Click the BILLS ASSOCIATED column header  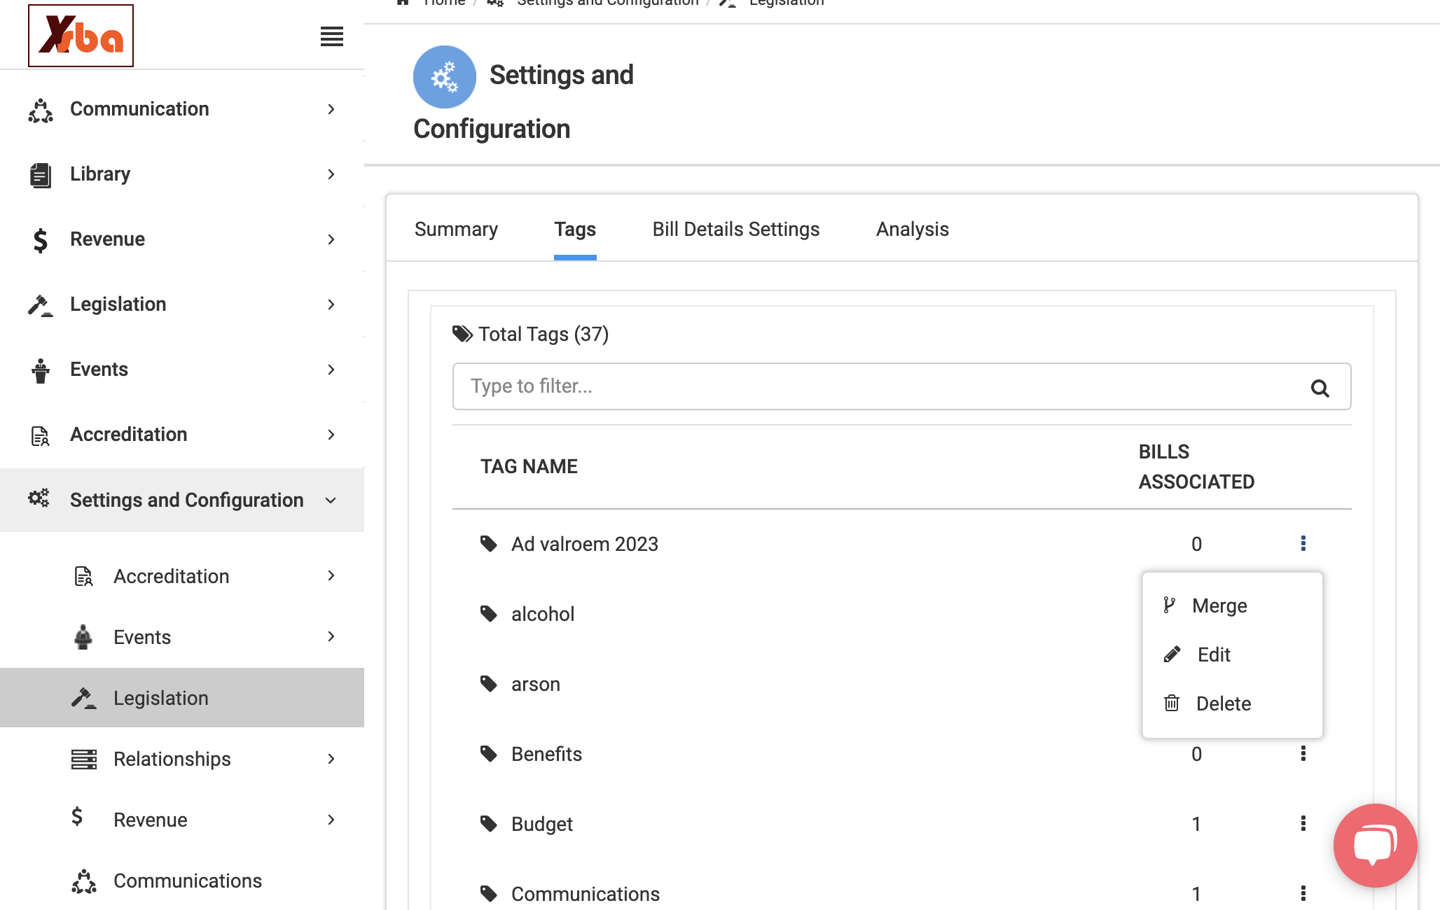tap(1196, 467)
